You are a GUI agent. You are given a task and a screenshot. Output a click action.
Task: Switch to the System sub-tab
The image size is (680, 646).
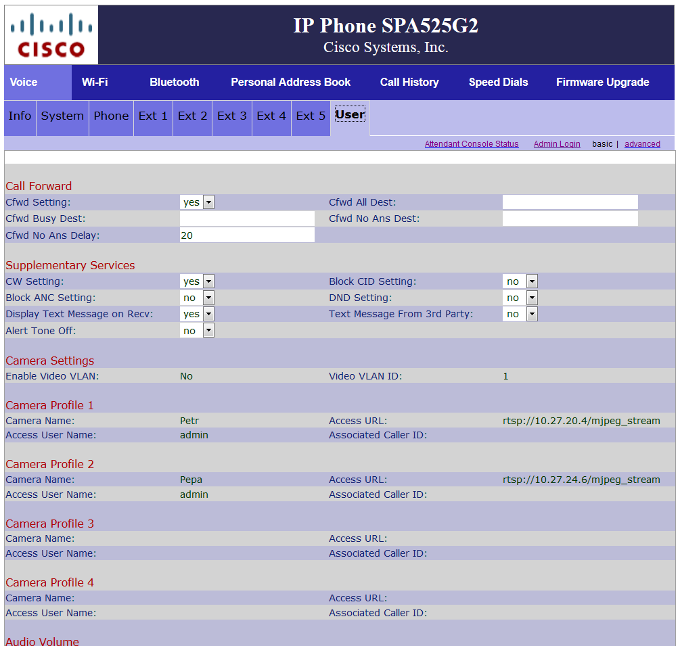[62, 116]
